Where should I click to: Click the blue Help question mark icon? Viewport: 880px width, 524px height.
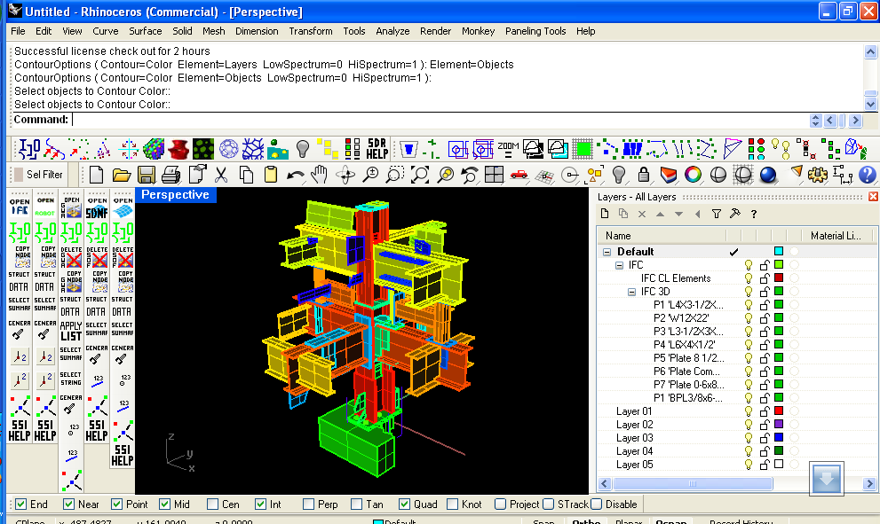tap(867, 175)
